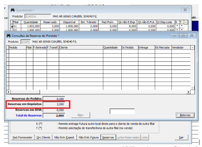Click the Retornar button
Image resolution: width=202 pixels, height=147 pixels.
click(185, 115)
